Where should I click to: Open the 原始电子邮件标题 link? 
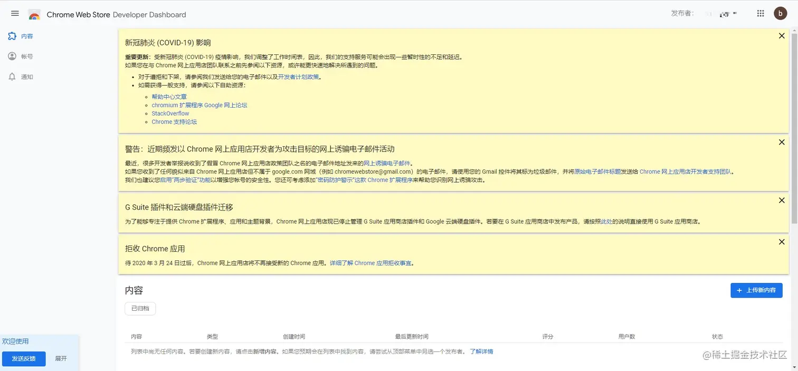point(597,172)
